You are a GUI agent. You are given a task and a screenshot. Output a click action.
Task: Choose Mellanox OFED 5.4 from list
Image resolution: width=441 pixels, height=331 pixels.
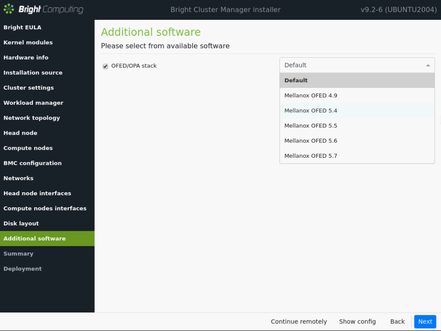point(357,110)
